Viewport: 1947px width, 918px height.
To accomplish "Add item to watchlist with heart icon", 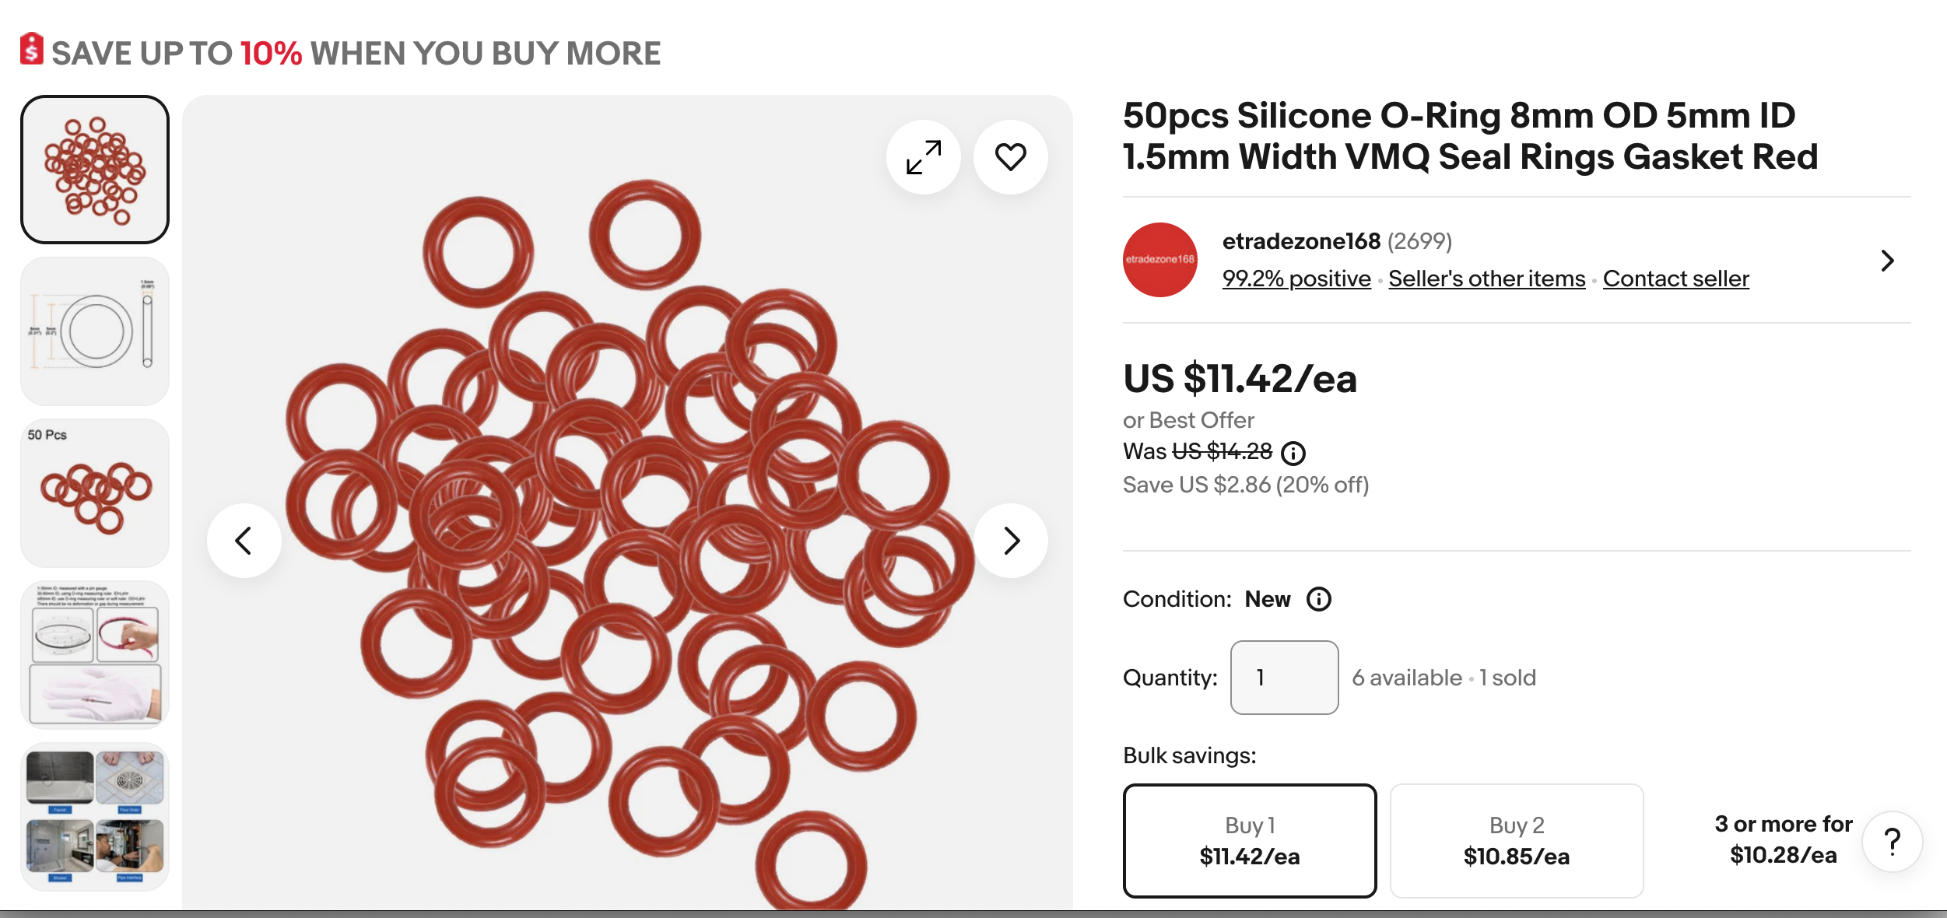I will [x=1011, y=157].
